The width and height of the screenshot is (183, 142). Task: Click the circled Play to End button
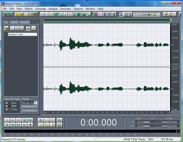click(x=24, y=120)
